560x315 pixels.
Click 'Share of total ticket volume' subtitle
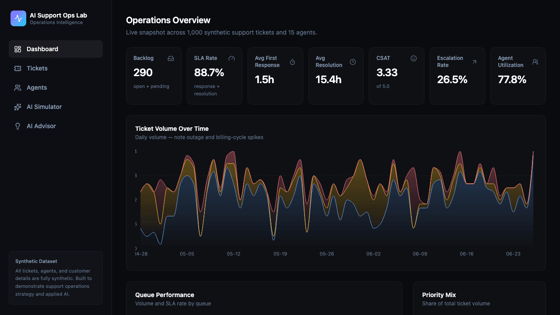tap(456, 304)
